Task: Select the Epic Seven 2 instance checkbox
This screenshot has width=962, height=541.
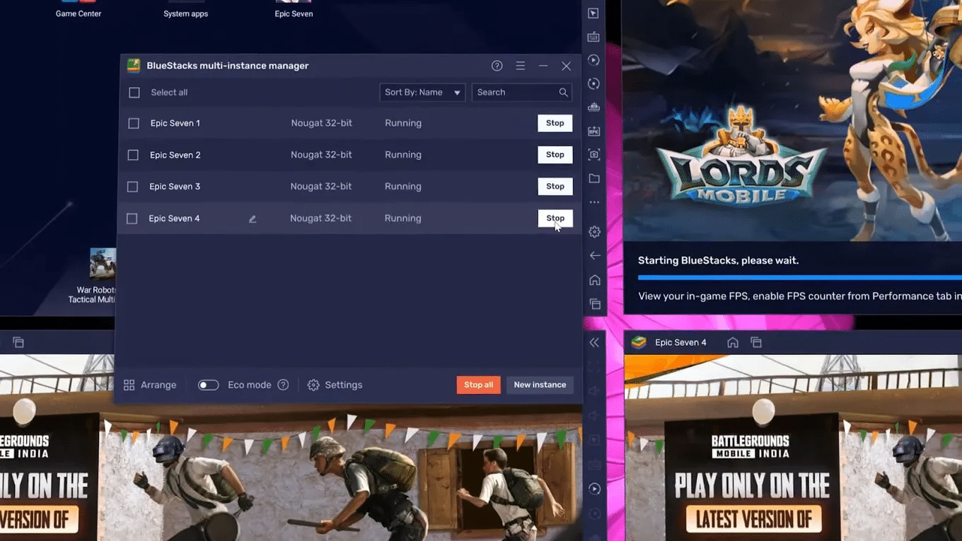Action: (x=132, y=154)
